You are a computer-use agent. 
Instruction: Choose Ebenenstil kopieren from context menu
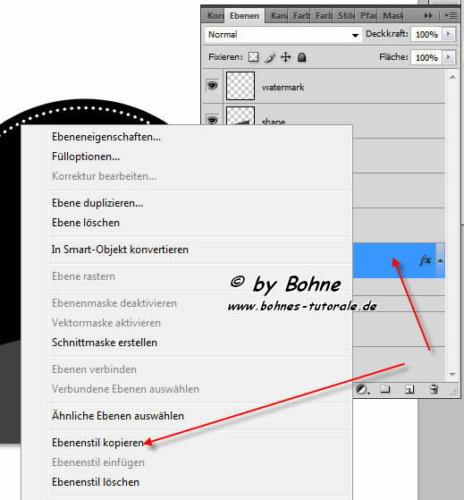point(97,443)
